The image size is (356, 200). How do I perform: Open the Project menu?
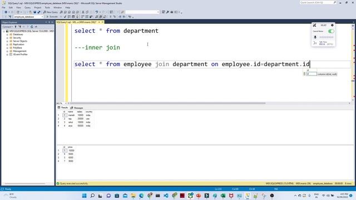coord(38,7)
